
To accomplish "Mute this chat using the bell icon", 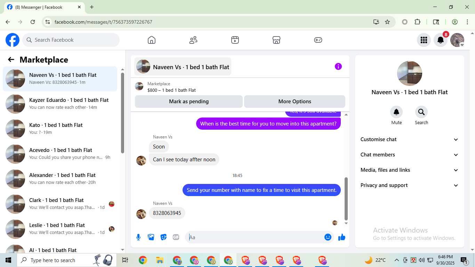I will point(396,112).
